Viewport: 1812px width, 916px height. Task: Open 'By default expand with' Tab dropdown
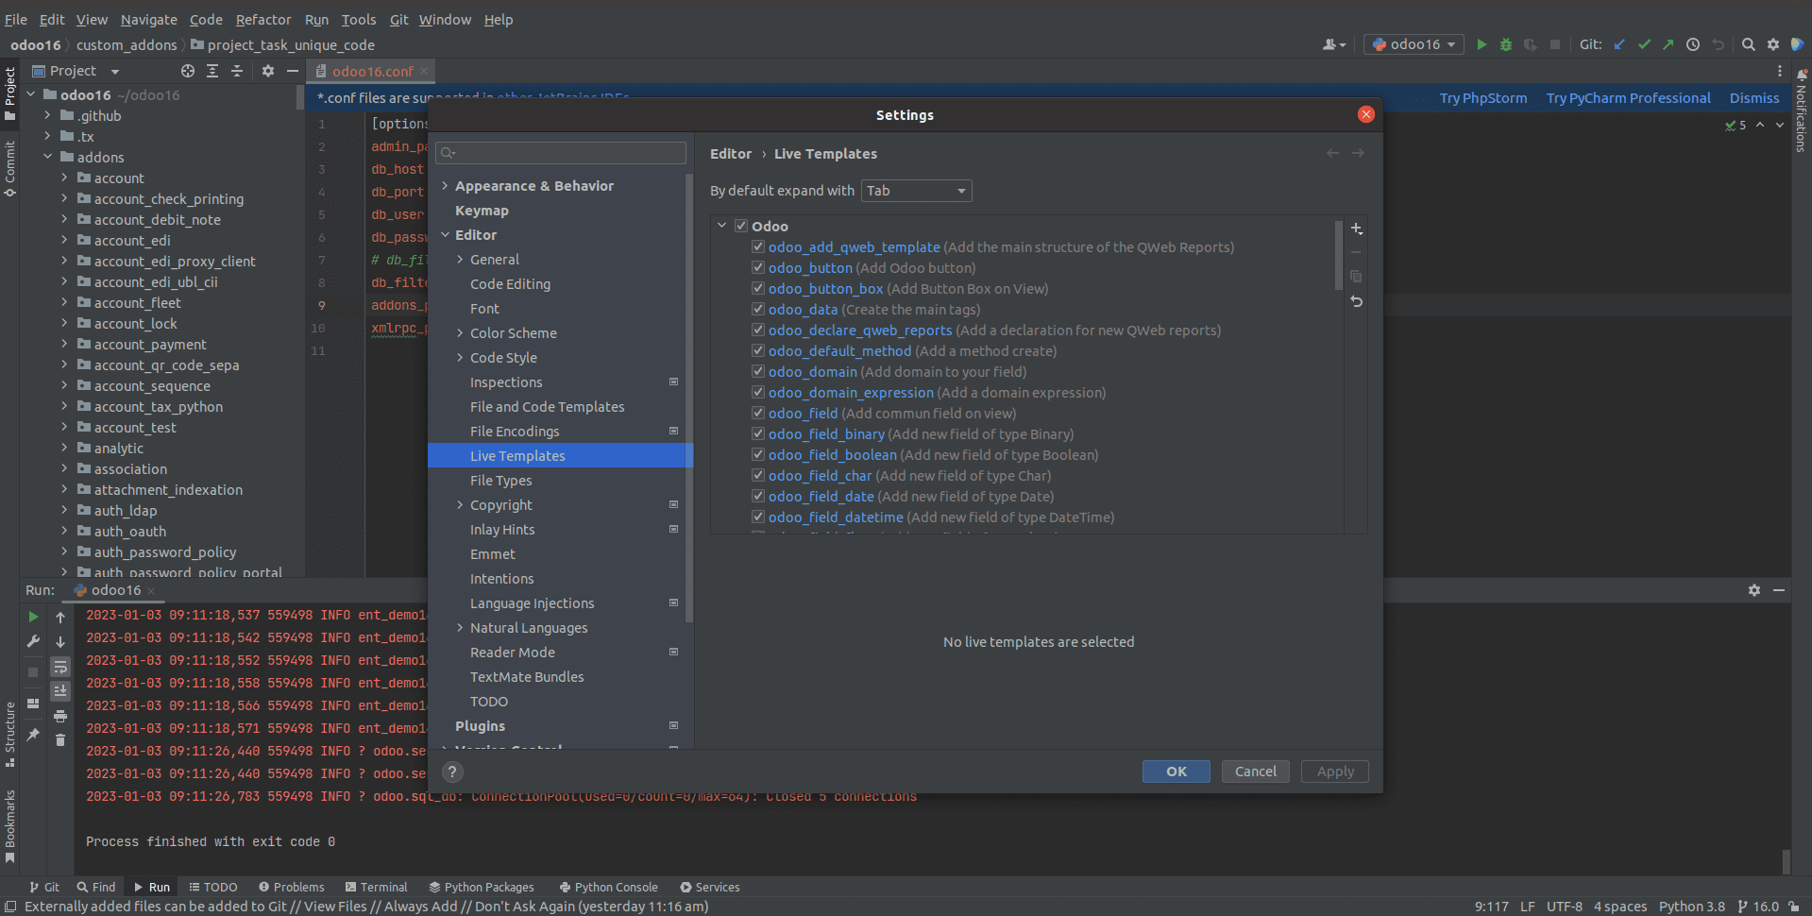[916, 191]
